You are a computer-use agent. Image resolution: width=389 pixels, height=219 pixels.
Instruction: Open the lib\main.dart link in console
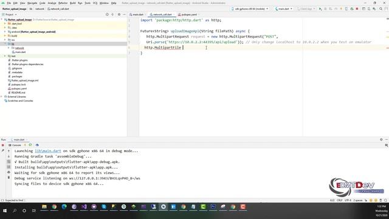pos(47,151)
